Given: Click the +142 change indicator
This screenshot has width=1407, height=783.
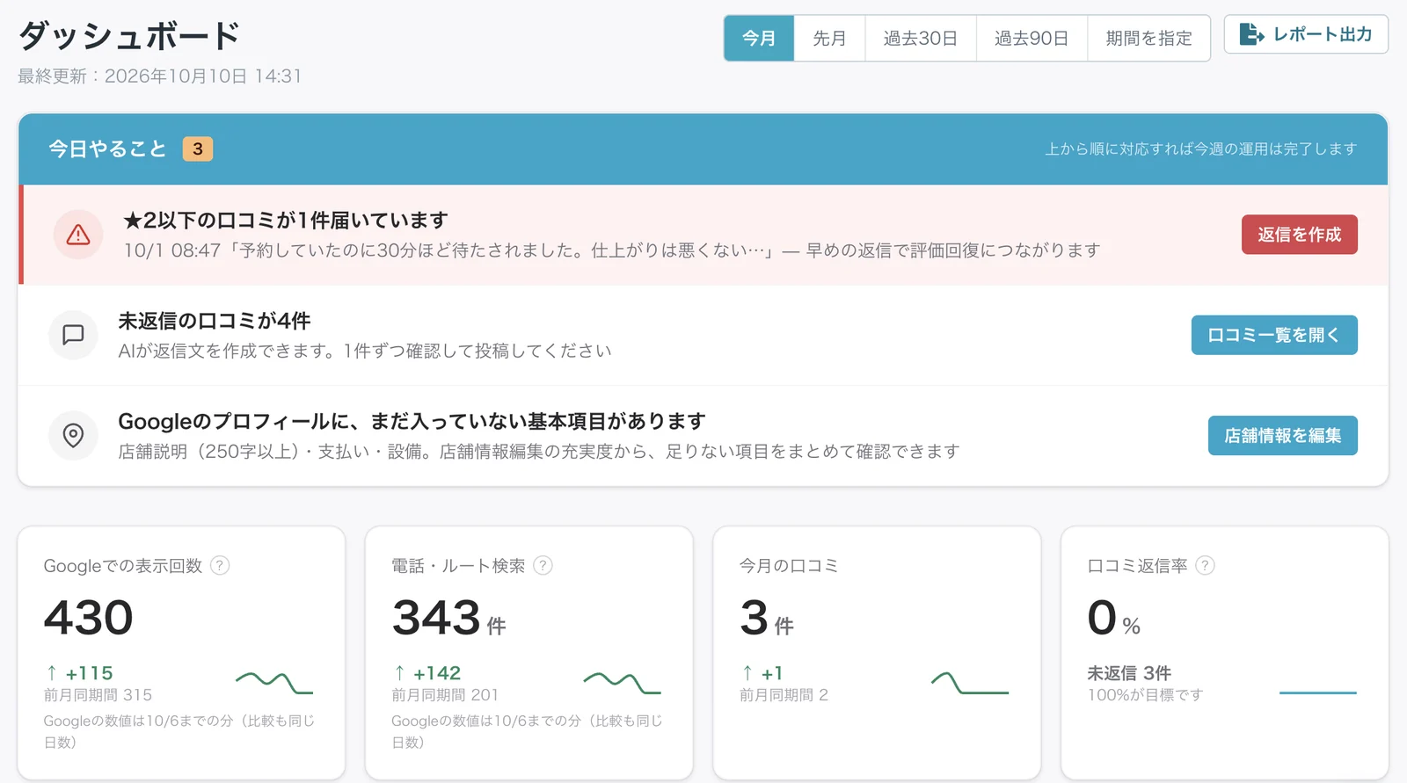Looking at the screenshot, I should [x=427, y=673].
